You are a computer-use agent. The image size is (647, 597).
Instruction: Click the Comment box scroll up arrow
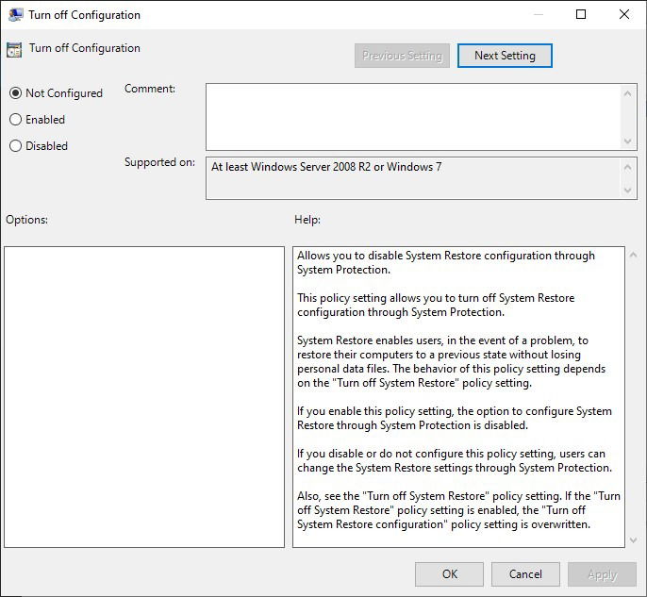[627, 93]
